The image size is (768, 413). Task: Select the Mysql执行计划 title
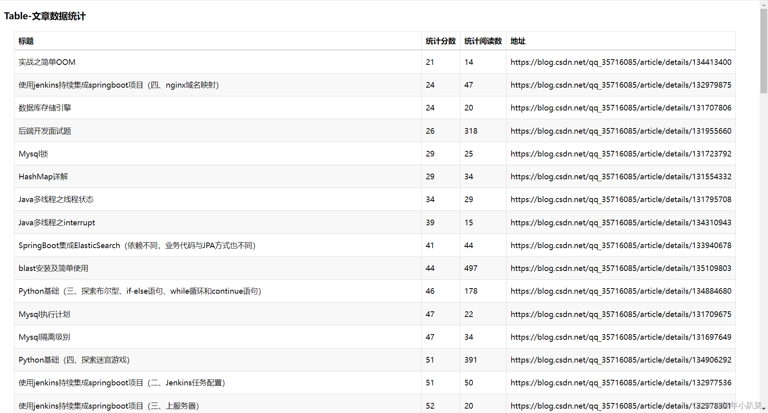(x=44, y=314)
